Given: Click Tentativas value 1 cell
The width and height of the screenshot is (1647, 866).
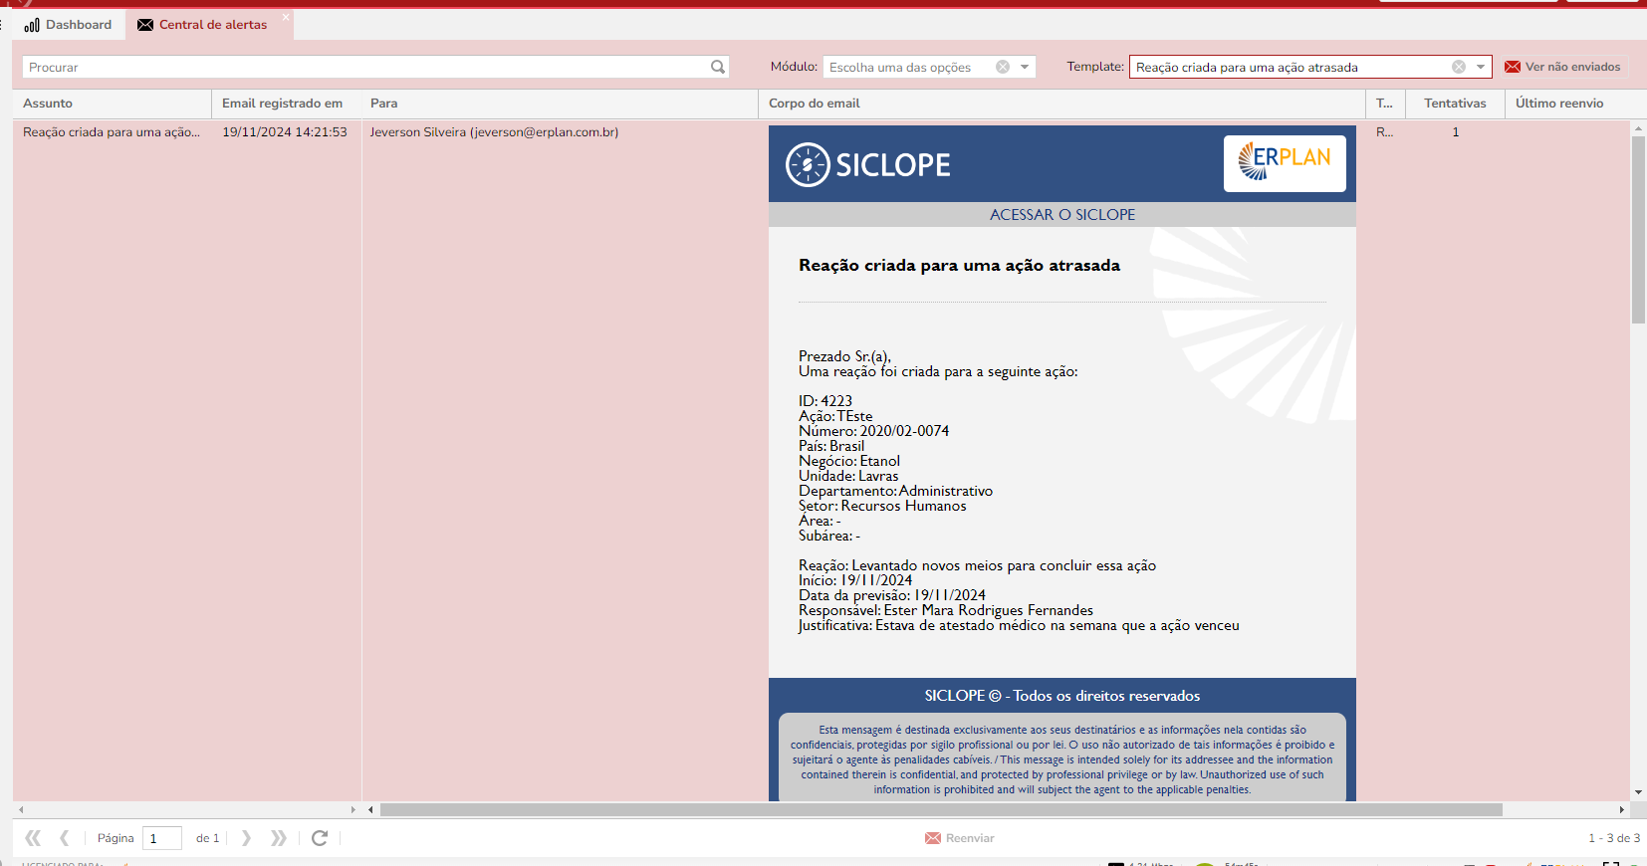Looking at the screenshot, I should pos(1455,132).
